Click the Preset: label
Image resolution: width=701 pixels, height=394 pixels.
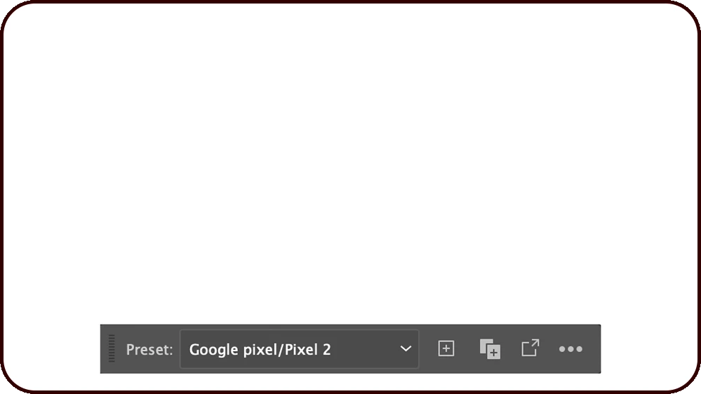(x=149, y=349)
